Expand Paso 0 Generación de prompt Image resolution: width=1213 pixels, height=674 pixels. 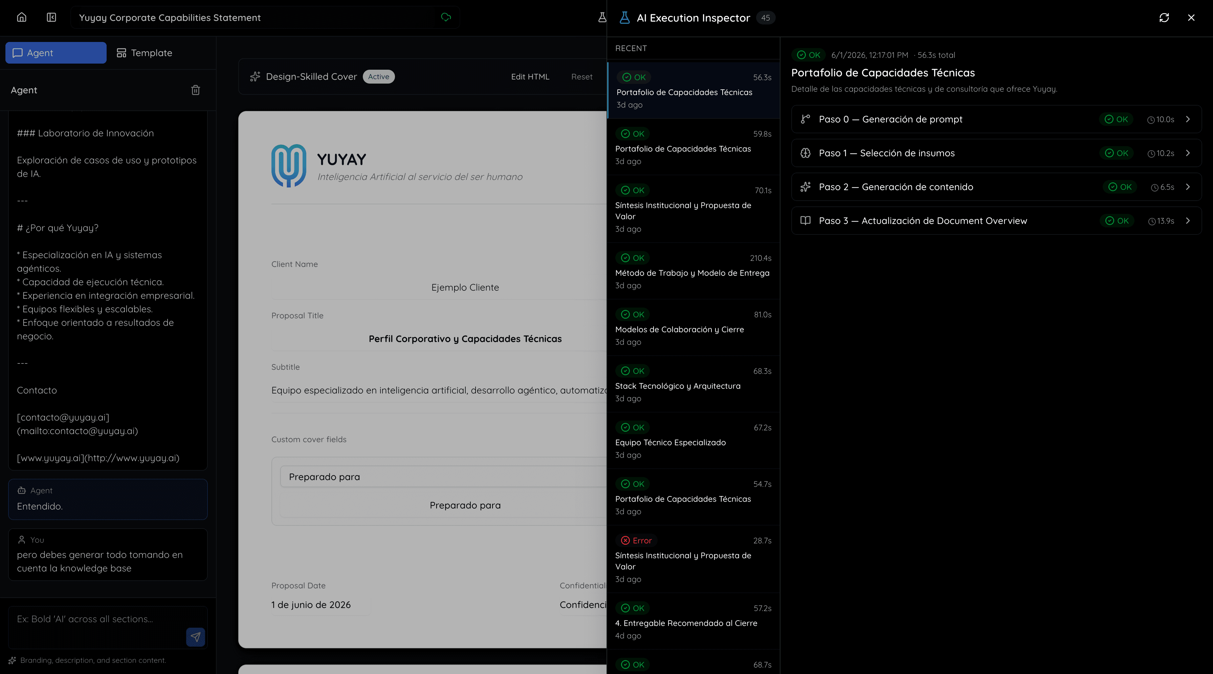(996, 119)
